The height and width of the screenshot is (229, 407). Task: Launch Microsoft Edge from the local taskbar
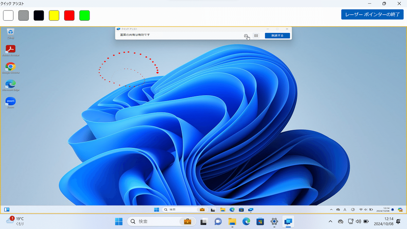(x=246, y=222)
